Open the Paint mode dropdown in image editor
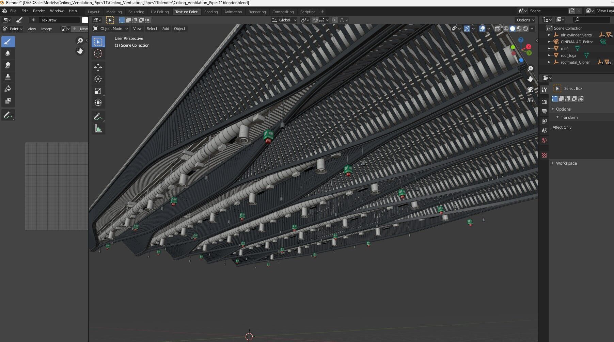The width and height of the screenshot is (614, 342). point(13,29)
